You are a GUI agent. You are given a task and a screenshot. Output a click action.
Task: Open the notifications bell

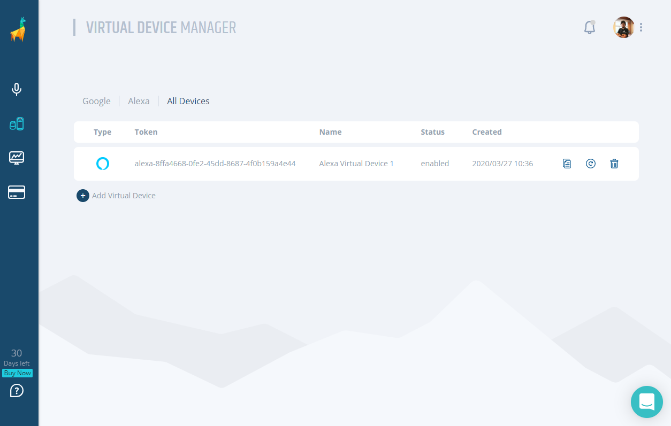590,27
